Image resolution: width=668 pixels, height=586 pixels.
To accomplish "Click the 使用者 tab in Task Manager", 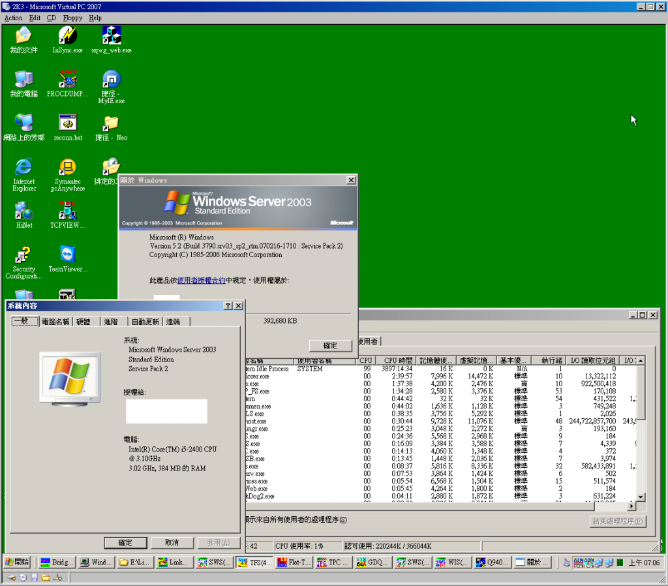I will pos(369,341).
